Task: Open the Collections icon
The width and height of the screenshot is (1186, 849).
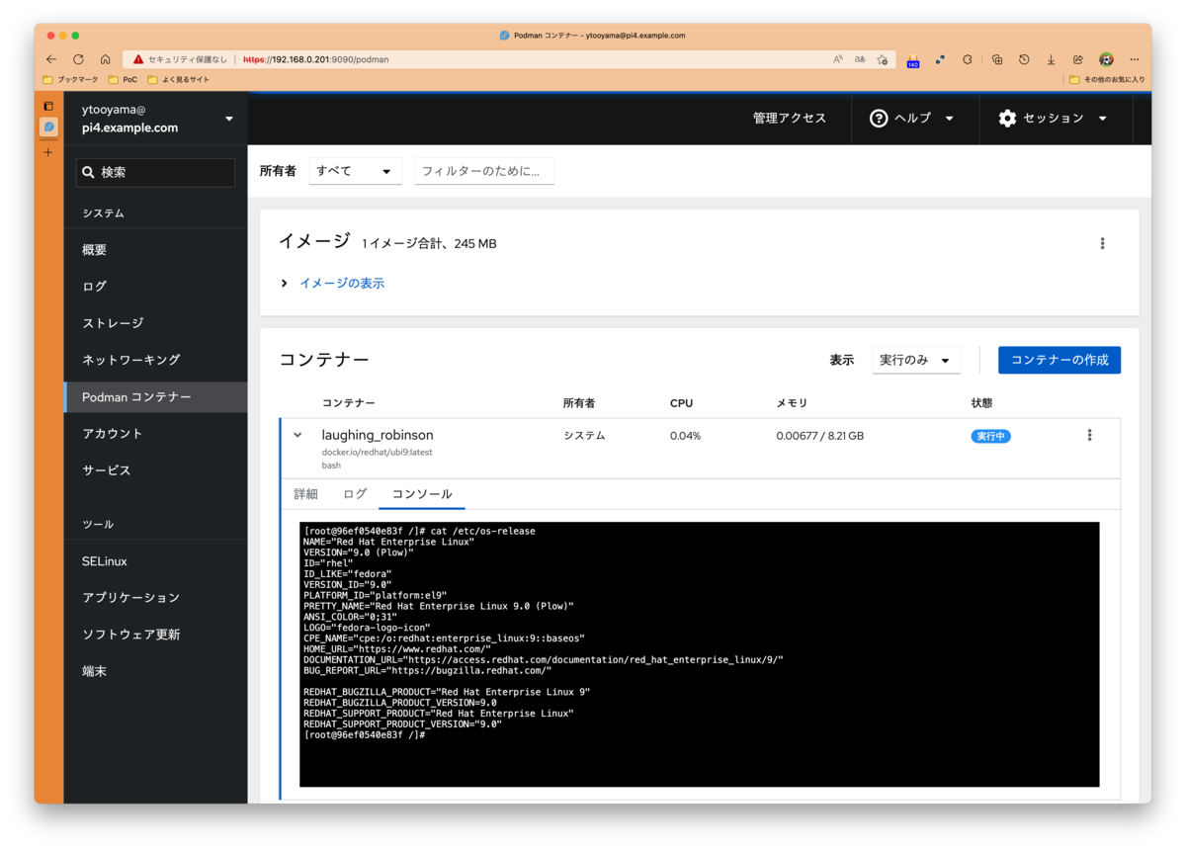Action: tap(997, 59)
